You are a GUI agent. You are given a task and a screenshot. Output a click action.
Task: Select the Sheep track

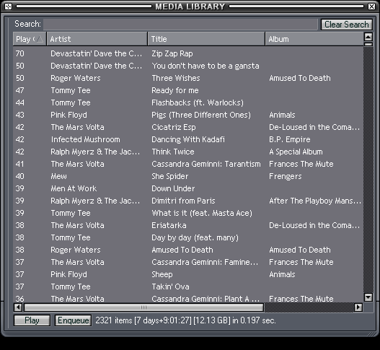162,274
